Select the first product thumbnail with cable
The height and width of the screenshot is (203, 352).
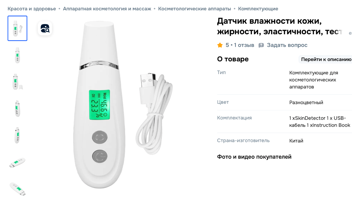(17, 28)
